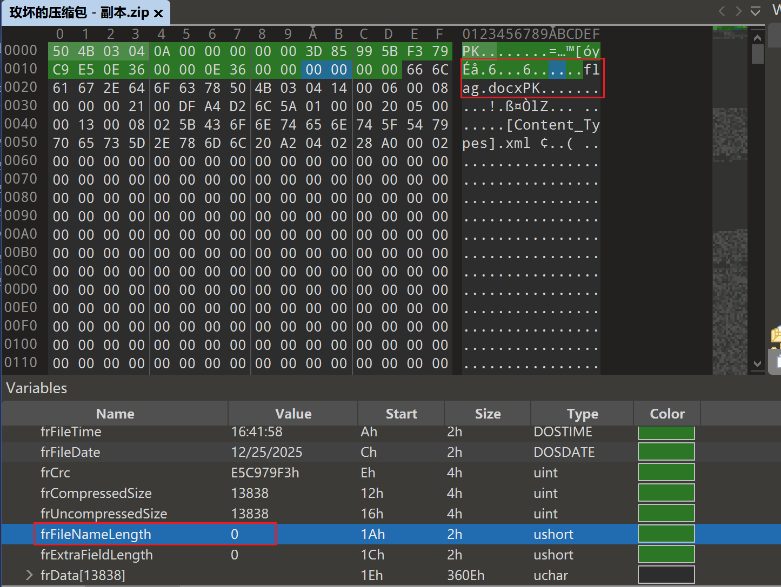Click the green color swatch for frFileTime
This screenshot has height=587, width=781.
pos(666,432)
